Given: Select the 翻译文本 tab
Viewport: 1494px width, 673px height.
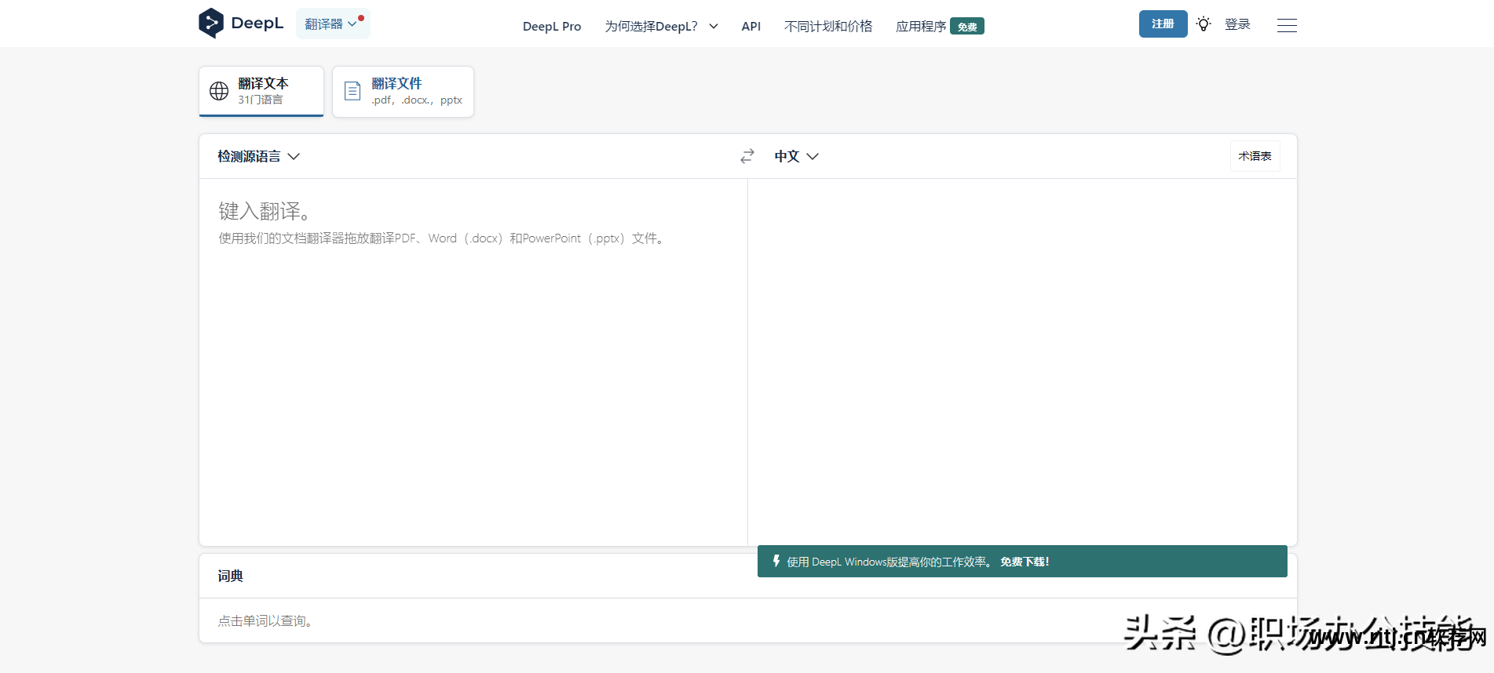Looking at the screenshot, I should (x=261, y=91).
